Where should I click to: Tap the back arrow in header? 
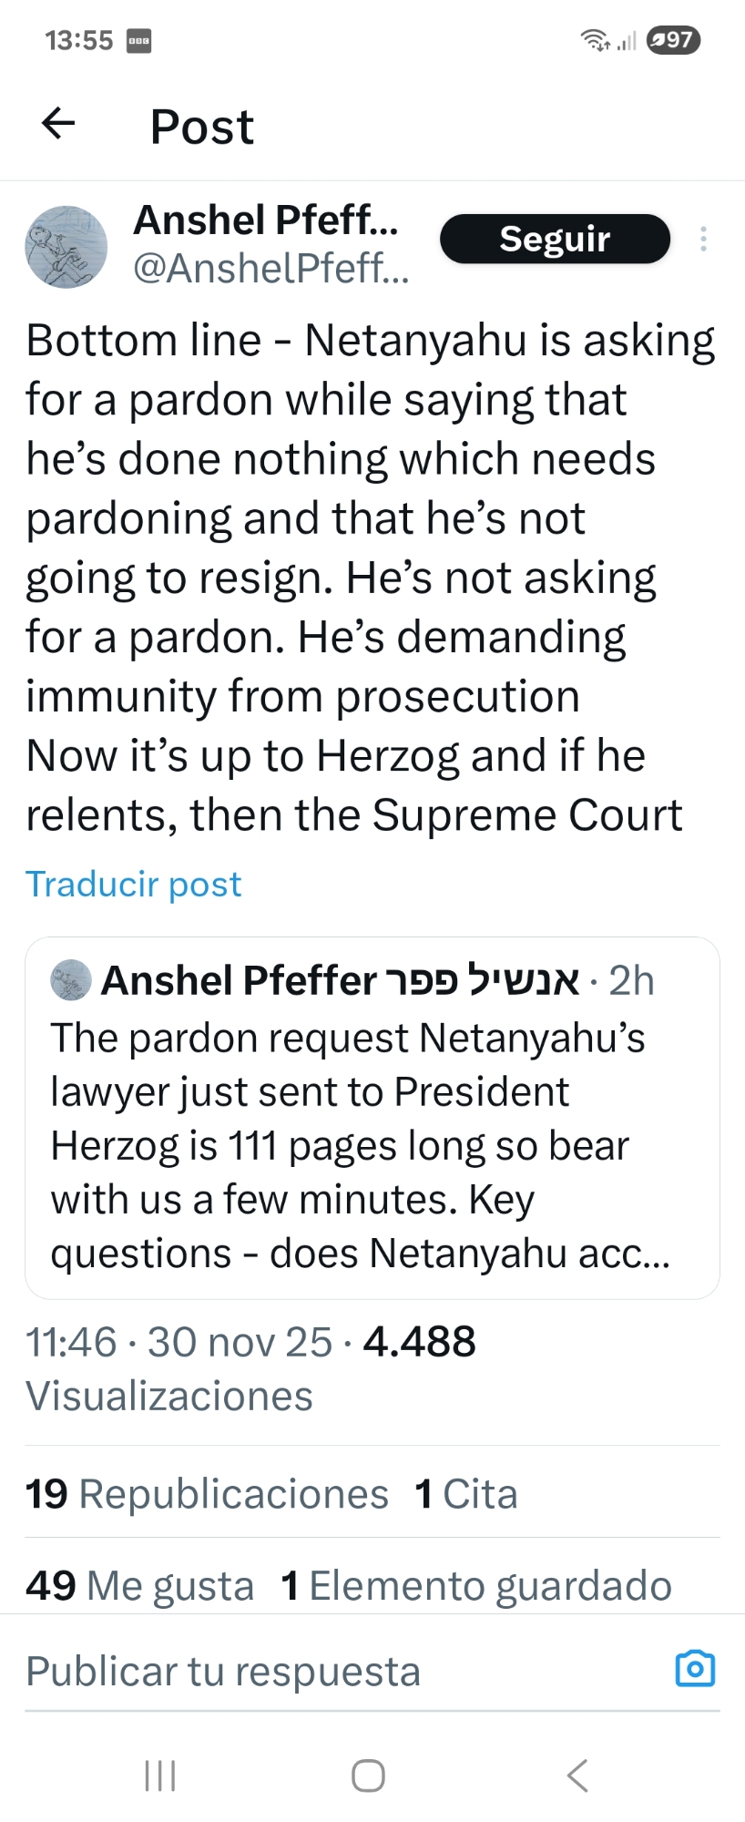(x=58, y=123)
